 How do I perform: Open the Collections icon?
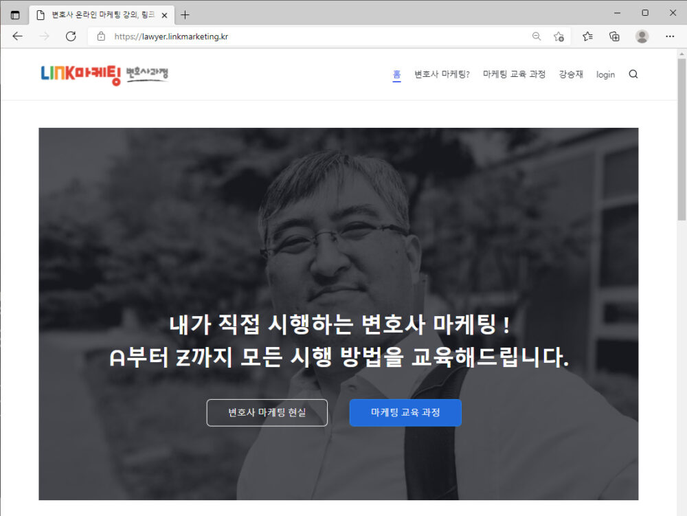(615, 36)
